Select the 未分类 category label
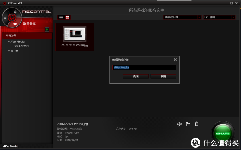This screenshot has height=150, width=241. pos(14,51)
